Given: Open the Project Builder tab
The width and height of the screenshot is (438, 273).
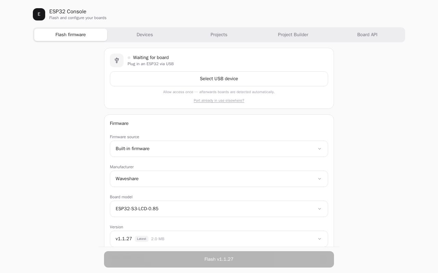Looking at the screenshot, I should pos(293,35).
